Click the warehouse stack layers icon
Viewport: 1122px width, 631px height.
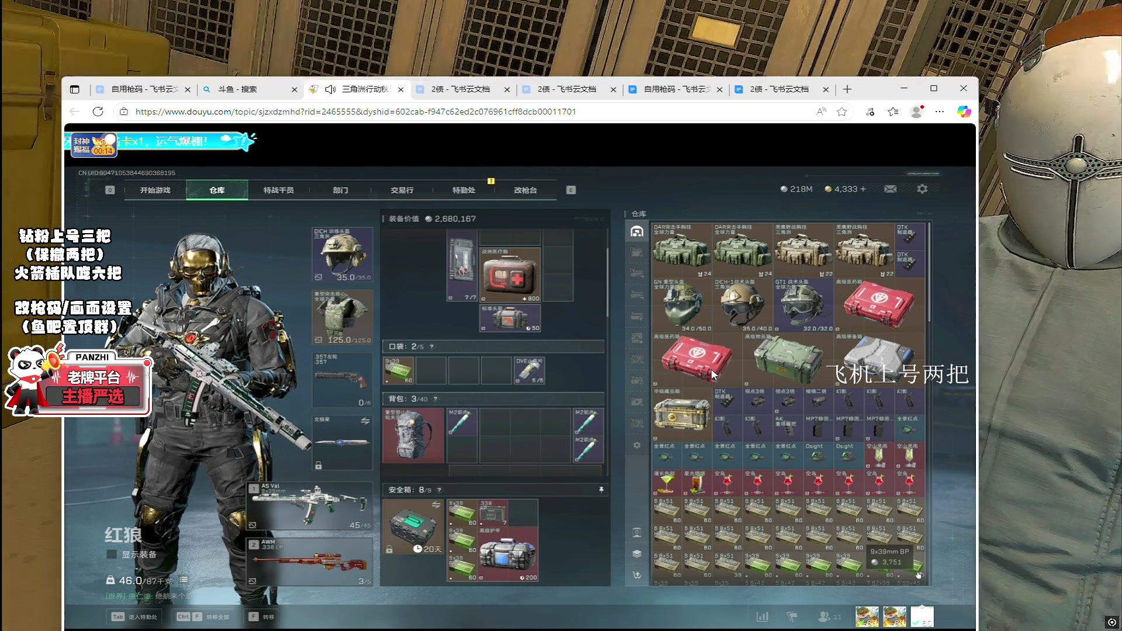637,554
